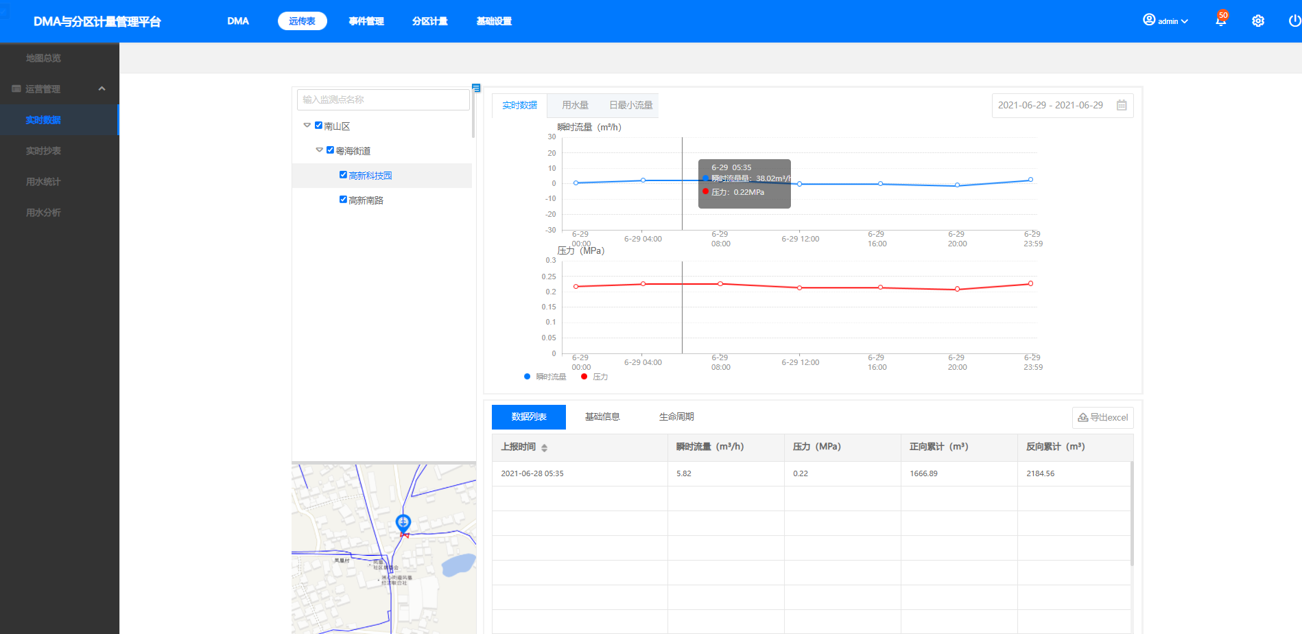Click the DMA与分区计量管理平台 title
This screenshot has height=634, width=1302.
coord(97,21)
